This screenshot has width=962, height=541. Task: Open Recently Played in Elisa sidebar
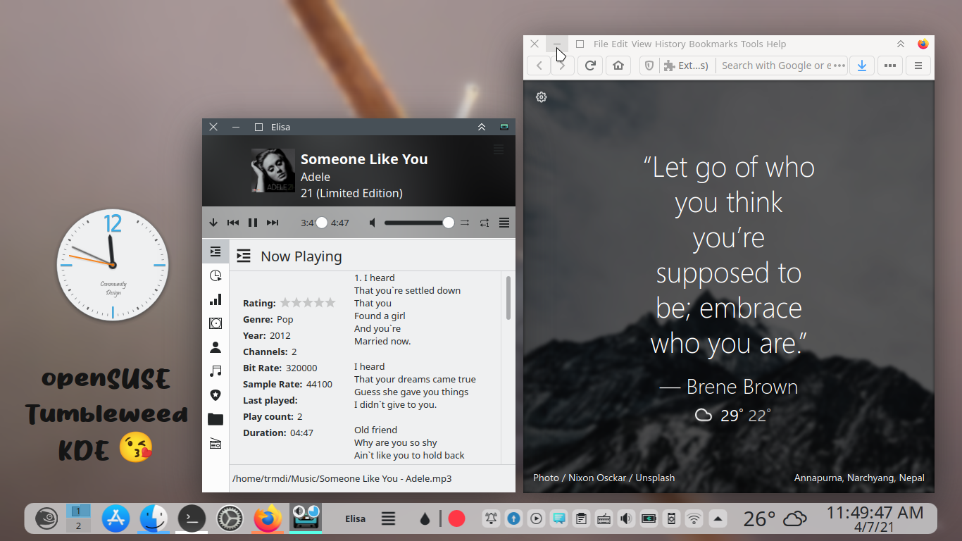[215, 275]
